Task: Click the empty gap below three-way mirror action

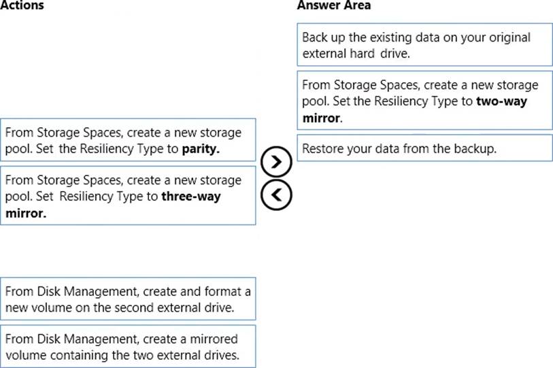Action: pos(128,250)
